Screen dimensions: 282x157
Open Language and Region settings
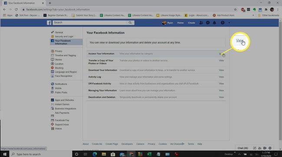coord(66,72)
